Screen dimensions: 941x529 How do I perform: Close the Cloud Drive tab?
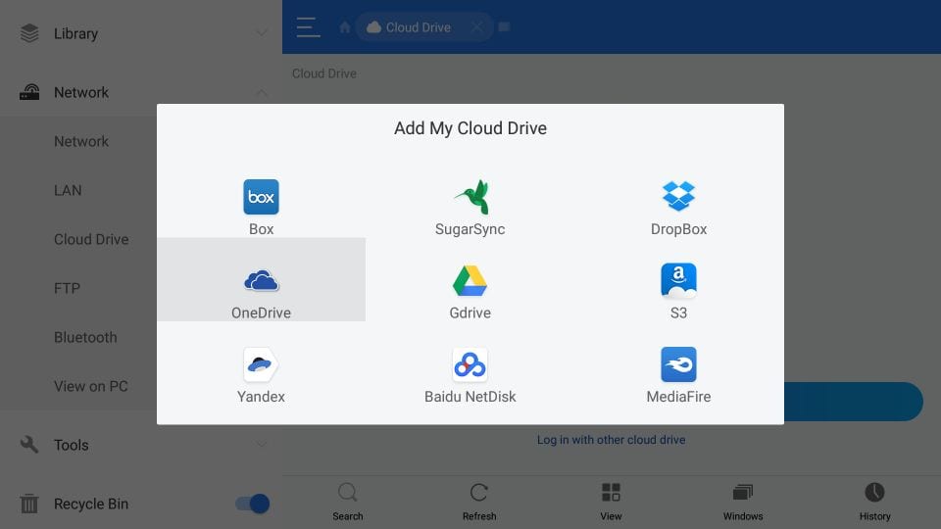pyautogui.click(x=476, y=27)
